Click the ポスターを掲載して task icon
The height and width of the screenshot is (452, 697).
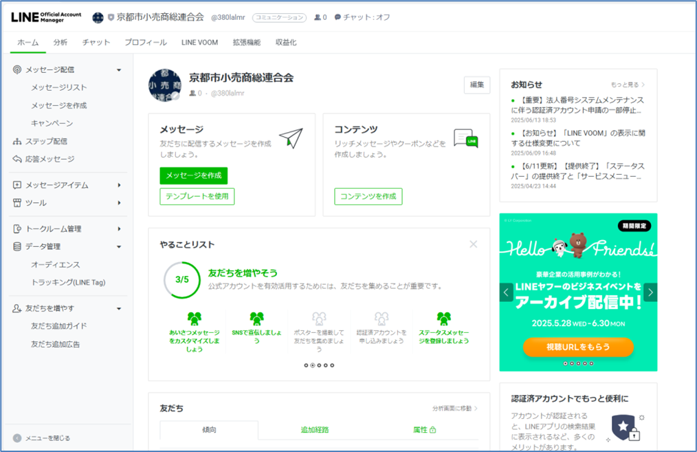(319, 319)
